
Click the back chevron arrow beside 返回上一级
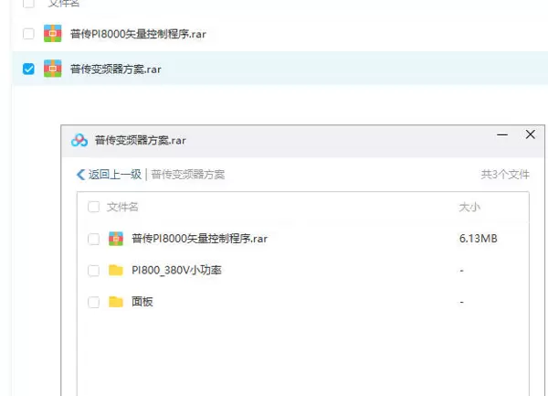click(x=80, y=174)
